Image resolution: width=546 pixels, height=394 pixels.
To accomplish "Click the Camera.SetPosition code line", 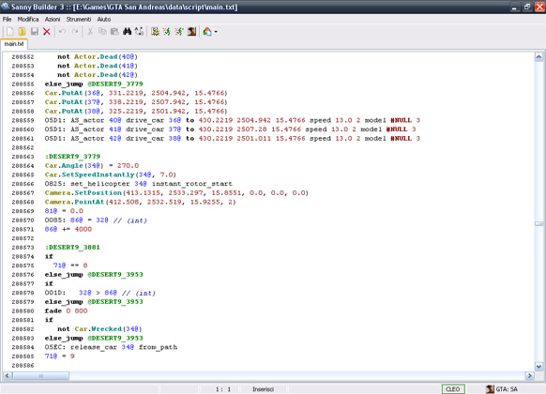I will [x=176, y=193].
